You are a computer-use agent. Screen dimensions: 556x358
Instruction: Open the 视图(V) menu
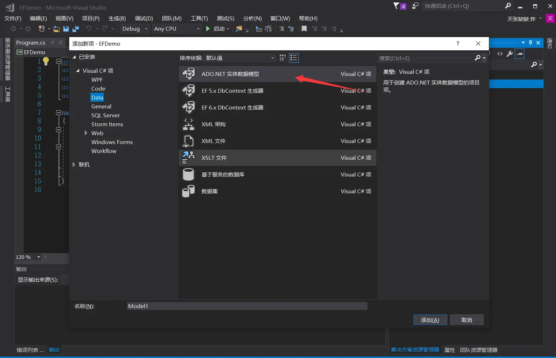coord(64,19)
